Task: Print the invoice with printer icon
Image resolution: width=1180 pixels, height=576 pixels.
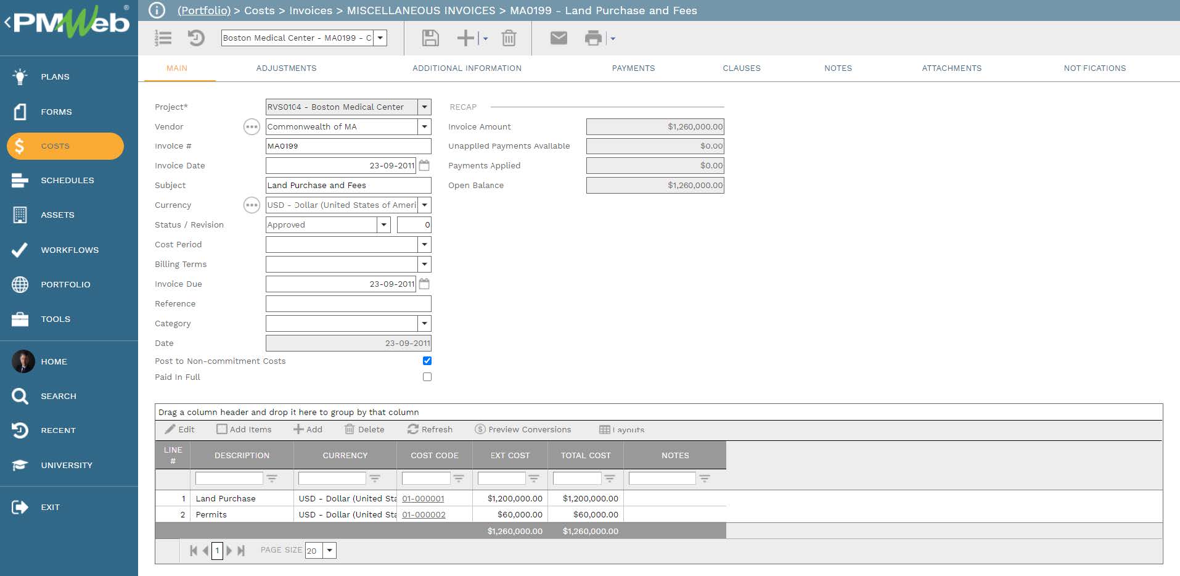Action: 593,38
